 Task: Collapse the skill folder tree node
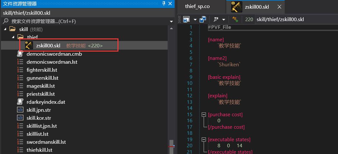click(x=5, y=29)
